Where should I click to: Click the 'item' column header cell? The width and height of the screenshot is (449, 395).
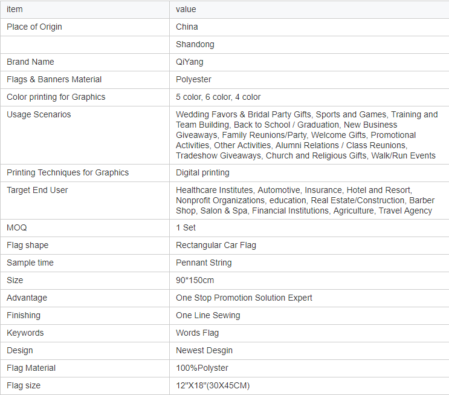[15, 9]
